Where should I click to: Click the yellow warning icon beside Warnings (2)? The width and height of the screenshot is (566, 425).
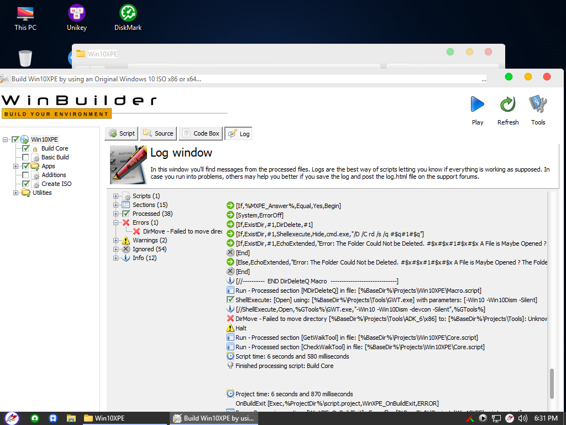point(126,240)
